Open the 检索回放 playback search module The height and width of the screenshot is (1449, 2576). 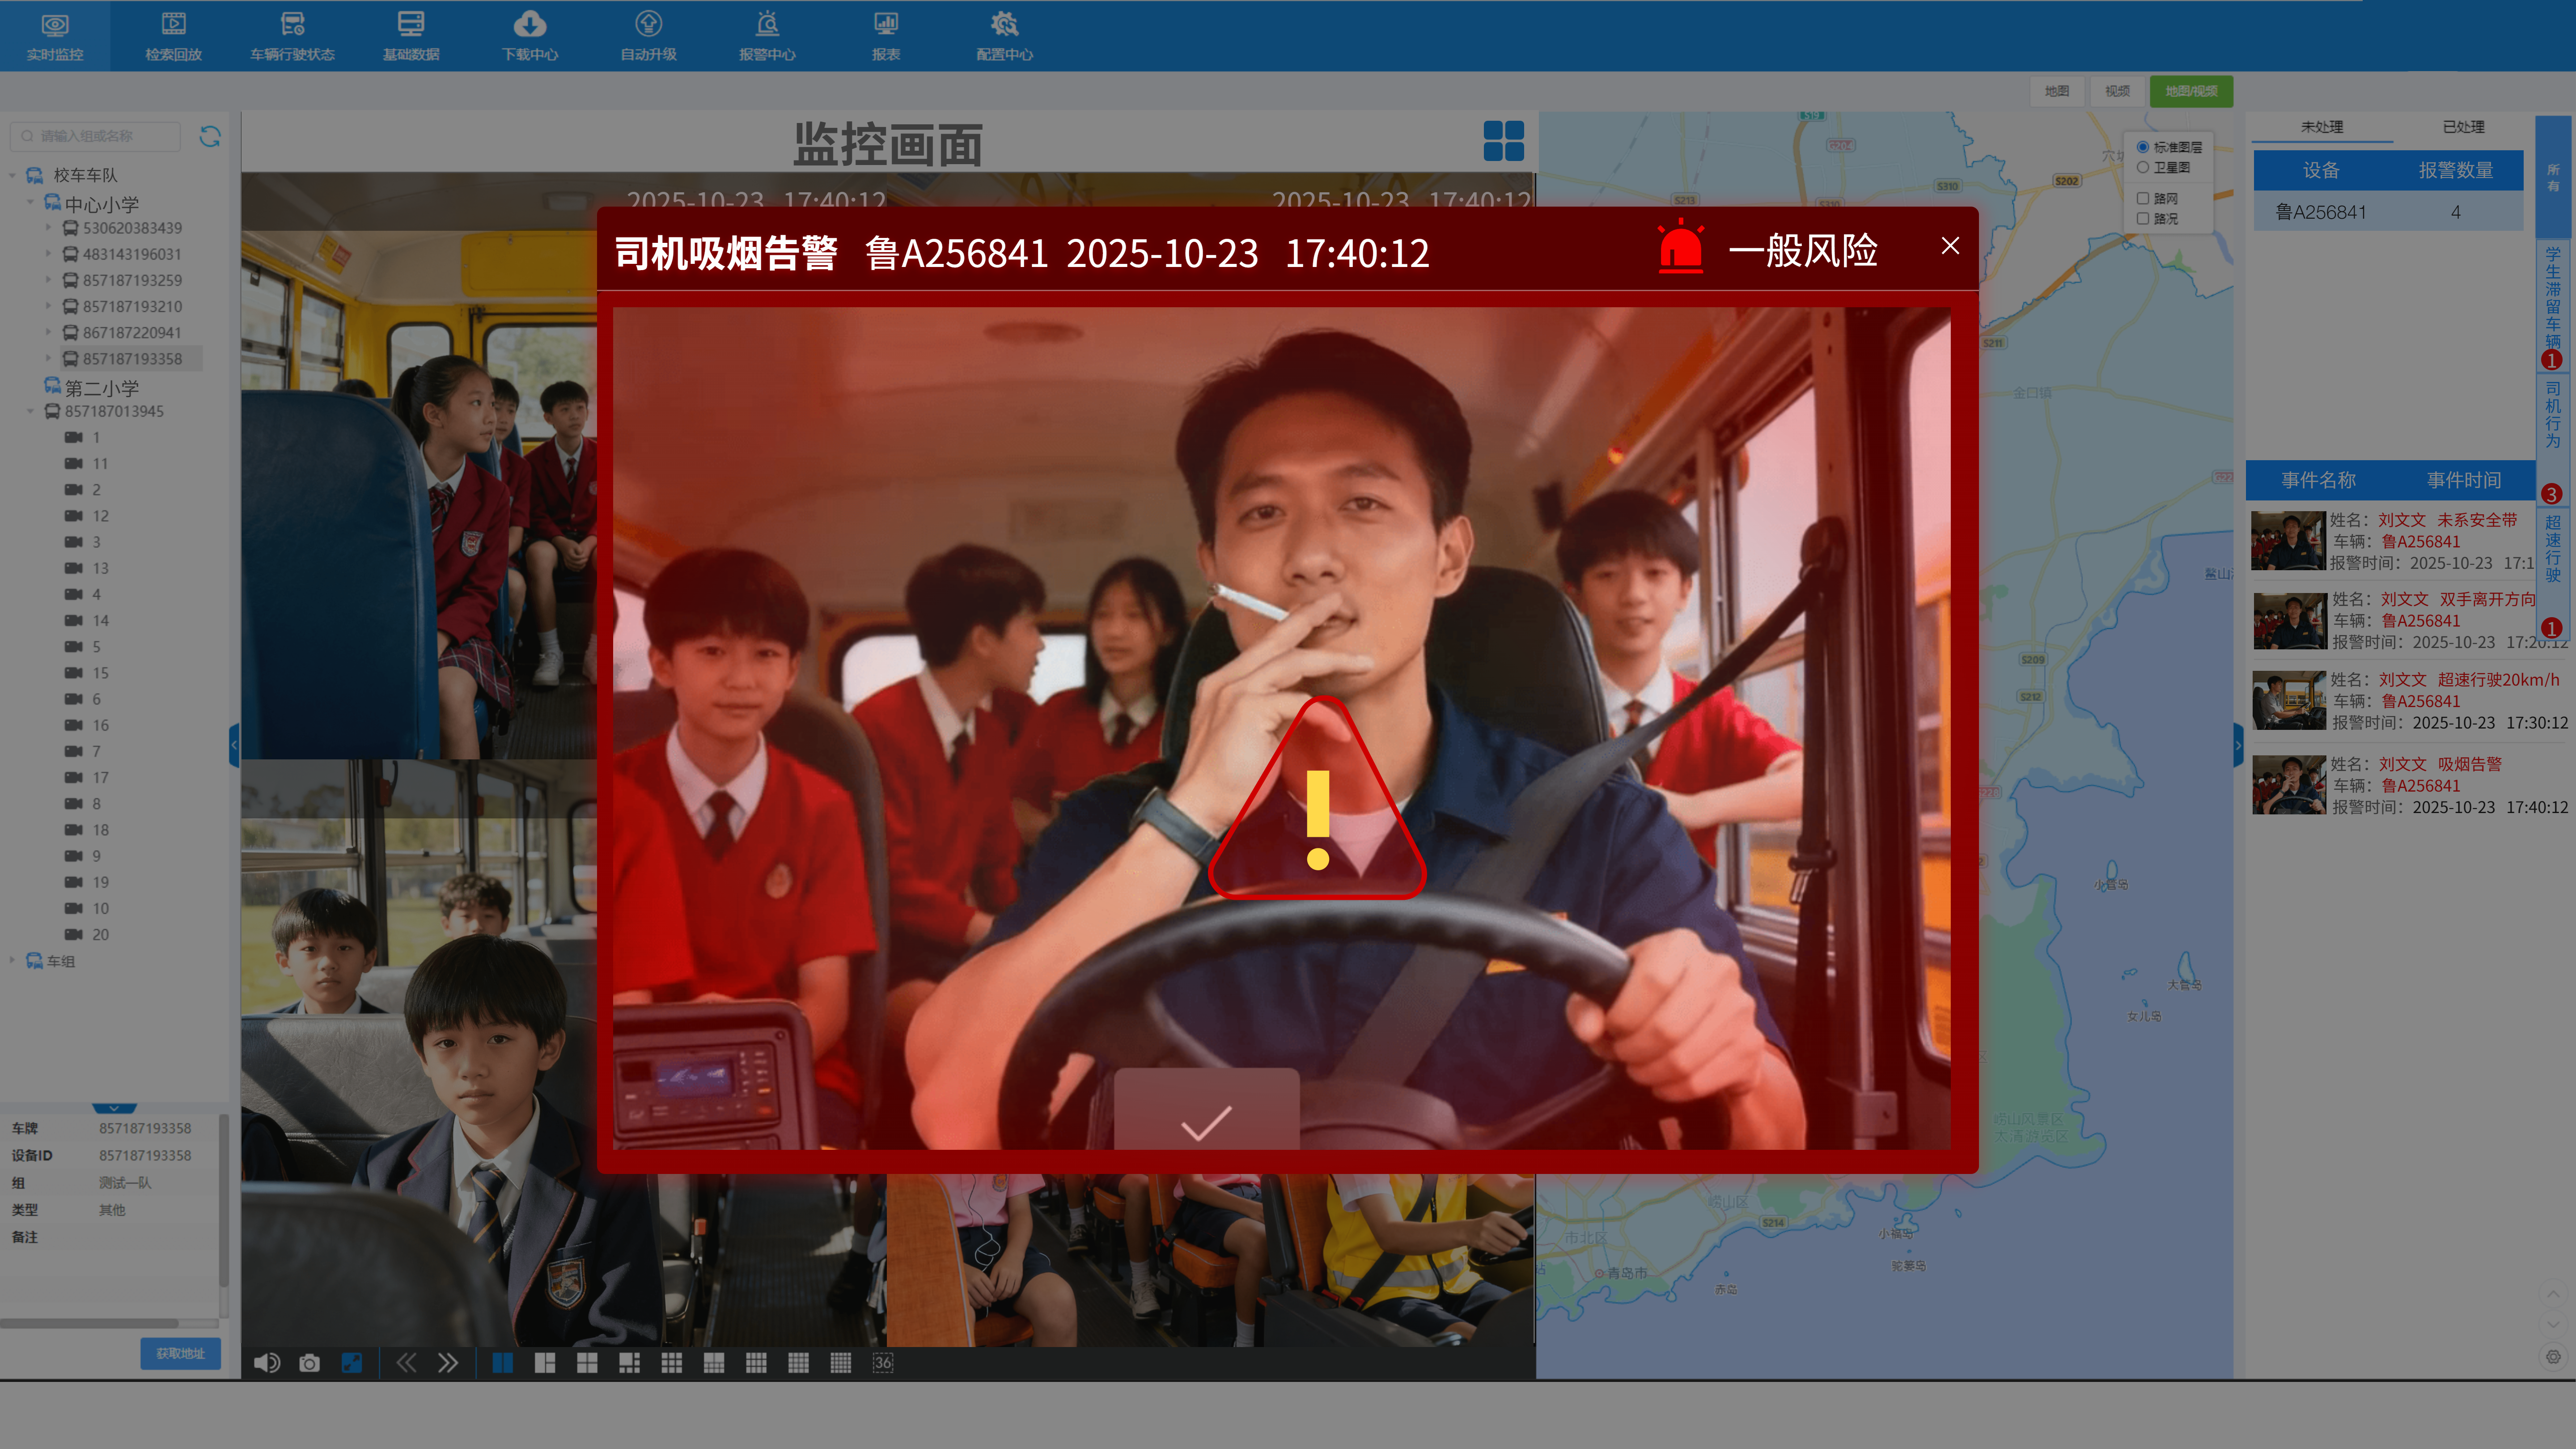pyautogui.click(x=173, y=36)
